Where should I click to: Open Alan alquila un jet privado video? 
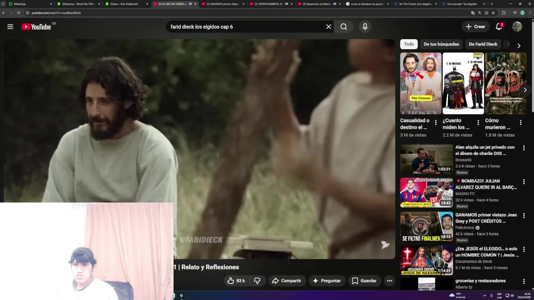point(485,150)
